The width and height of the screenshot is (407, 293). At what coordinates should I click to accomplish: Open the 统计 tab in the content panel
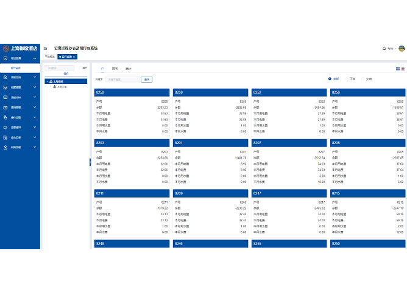pos(128,69)
